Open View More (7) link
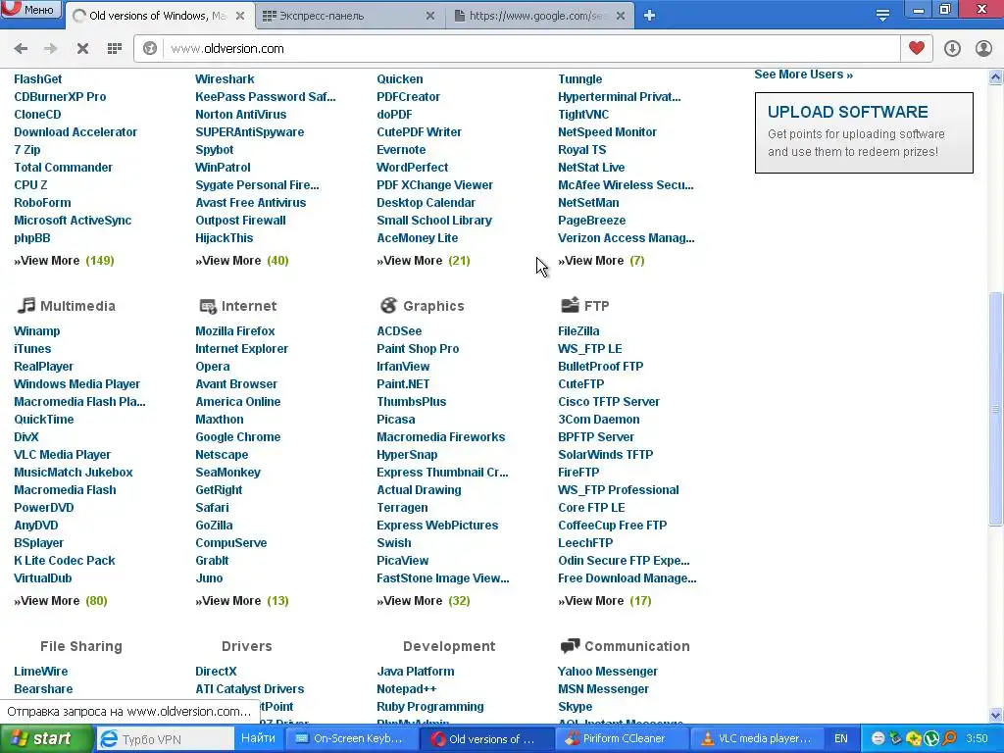1004x753 pixels. pos(601,261)
